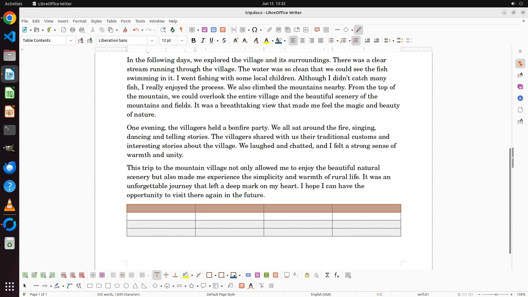This screenshot has width=528, height=297.
Task: Click the Sum sigma icon
Action: (x=327, y=275)
